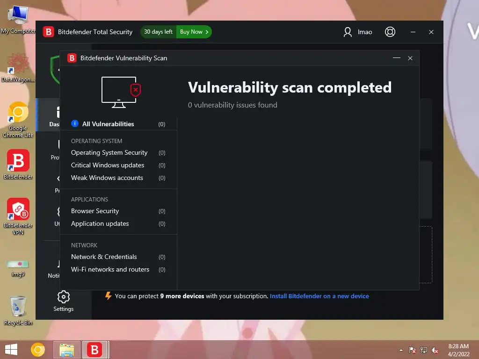
Task: Click the Buy Now button
Action: [194, 32]
